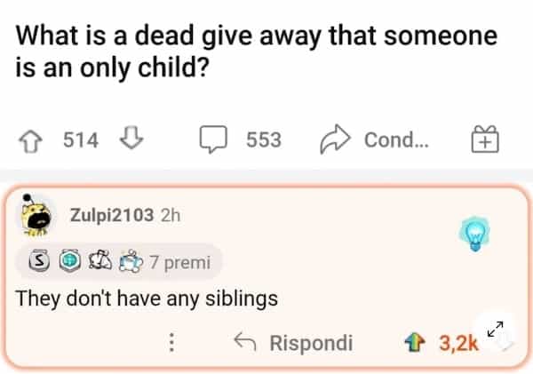
Task: Downvote the only child post
Action: (129, 139)
